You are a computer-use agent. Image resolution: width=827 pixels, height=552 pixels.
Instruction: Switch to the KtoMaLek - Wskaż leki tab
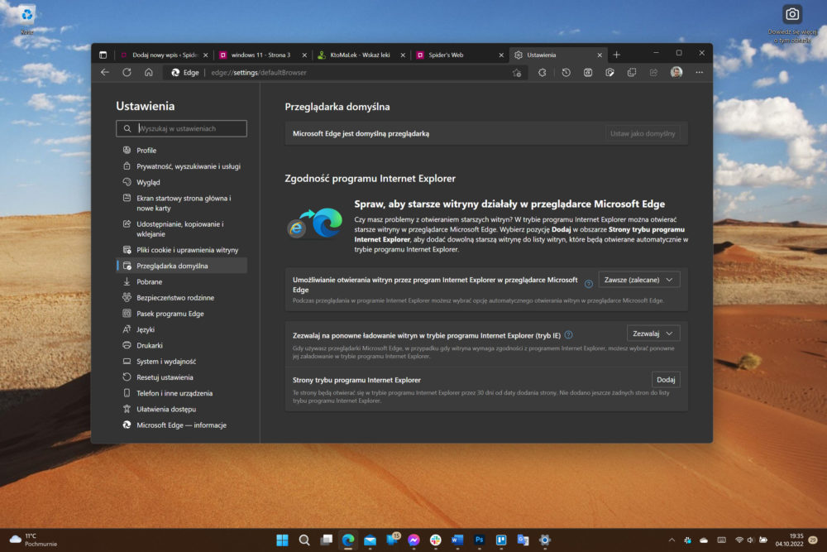(361, 55)
